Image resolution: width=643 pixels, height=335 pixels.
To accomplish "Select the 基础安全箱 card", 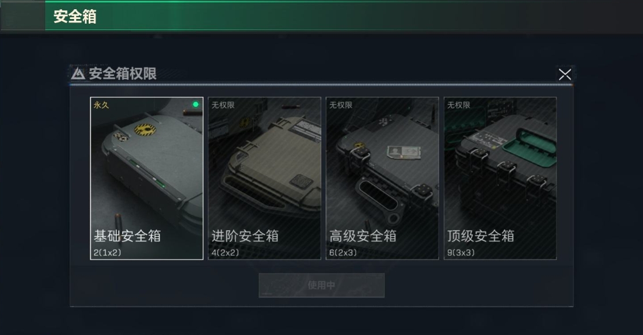I will click(147, 178).
